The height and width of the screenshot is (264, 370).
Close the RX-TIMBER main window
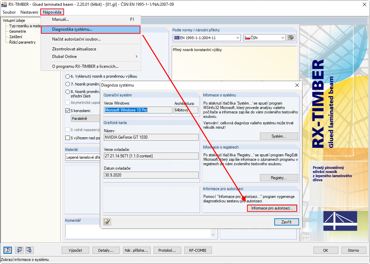pos(364,4)
